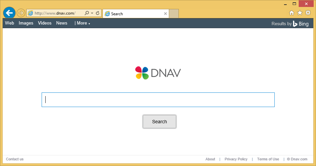Image resolution: width=316 pixels, height=166 pixels.
Task: Click inside the main search text box
Action: pyautogui.click(x=158, y=100)
